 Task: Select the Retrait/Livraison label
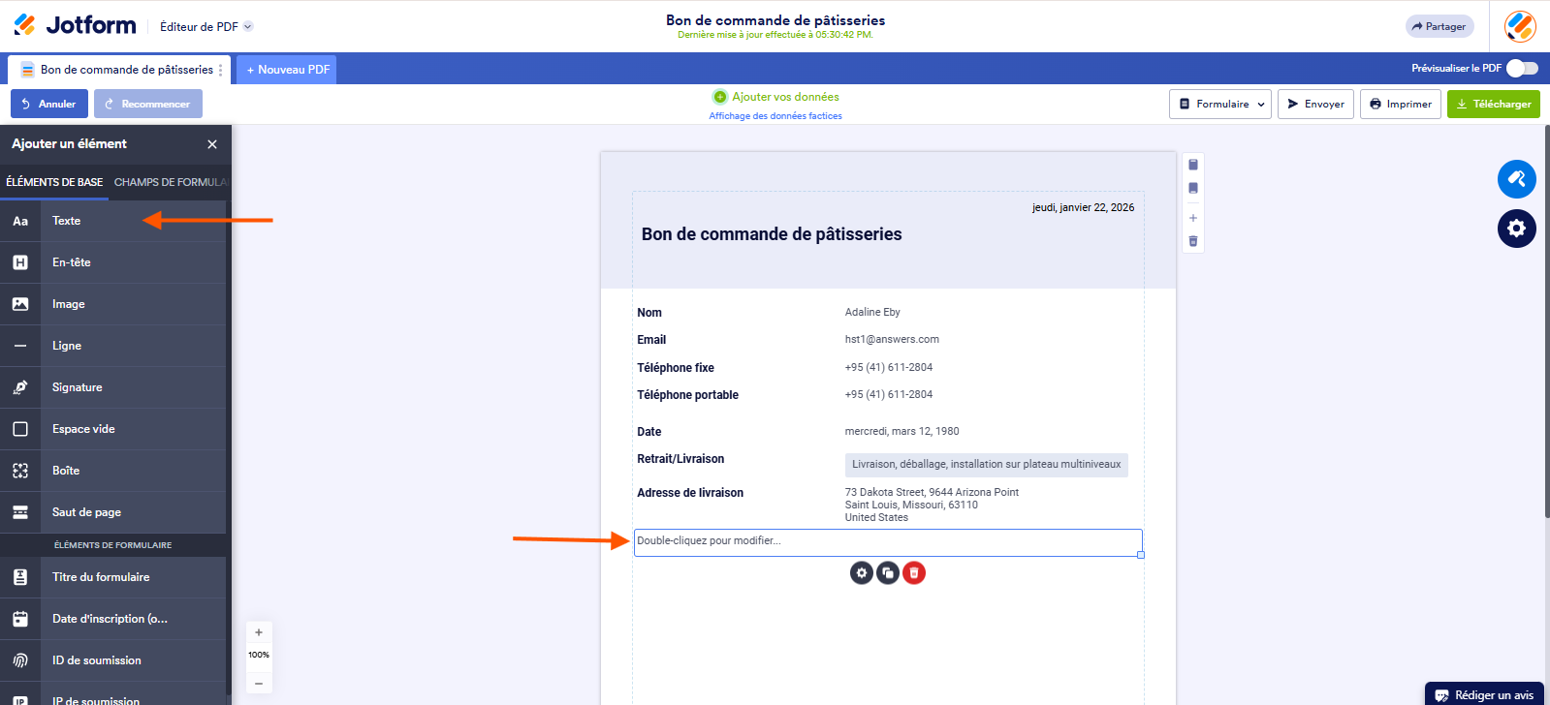coord(680,459)
